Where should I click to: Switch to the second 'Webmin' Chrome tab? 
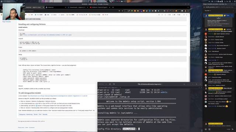click(x=56, y=7)
